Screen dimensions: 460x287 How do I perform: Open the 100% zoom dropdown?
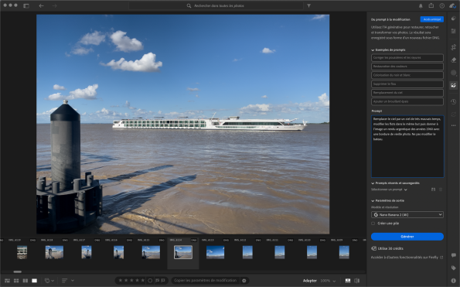328,281
